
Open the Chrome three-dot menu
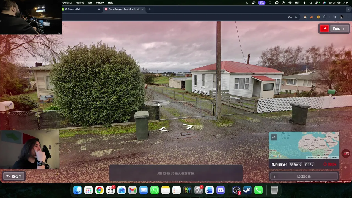(x=348, y=17)
